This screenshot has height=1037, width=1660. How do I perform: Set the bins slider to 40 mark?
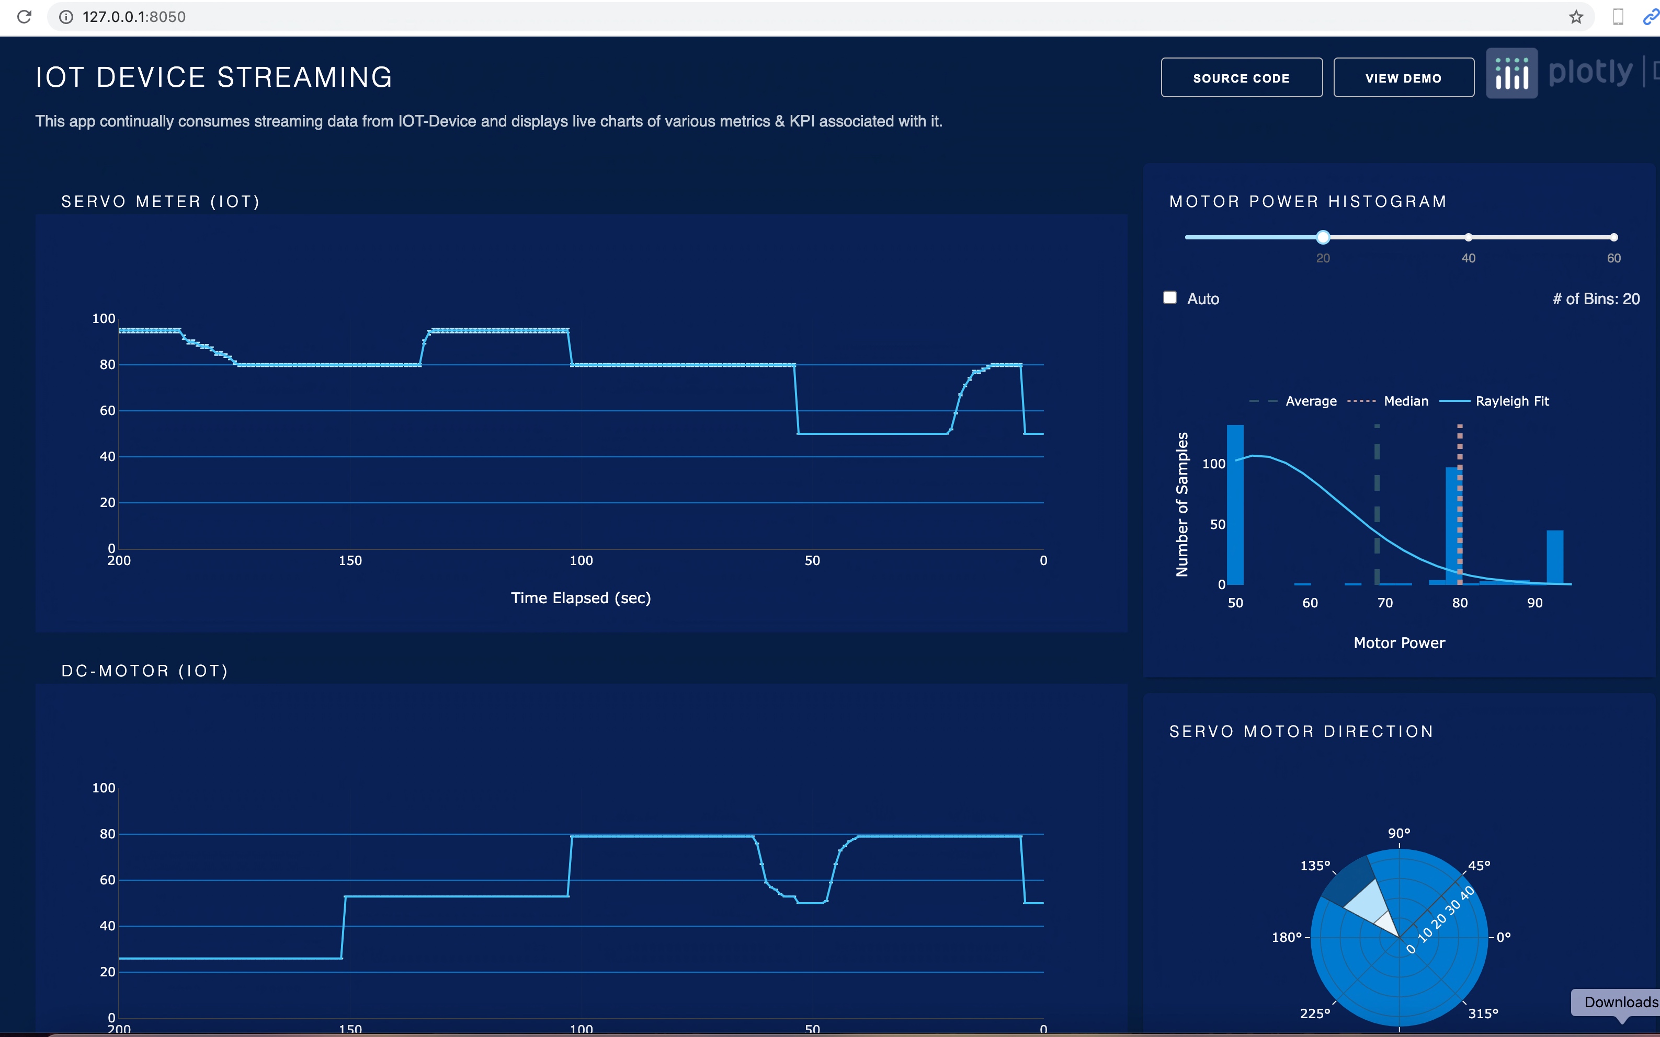[1468, 237]
